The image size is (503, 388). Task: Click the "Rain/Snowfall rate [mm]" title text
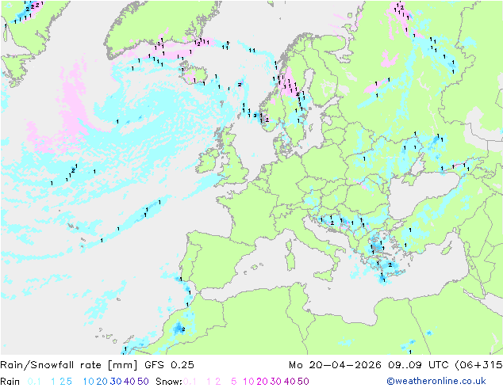(69, 365)
